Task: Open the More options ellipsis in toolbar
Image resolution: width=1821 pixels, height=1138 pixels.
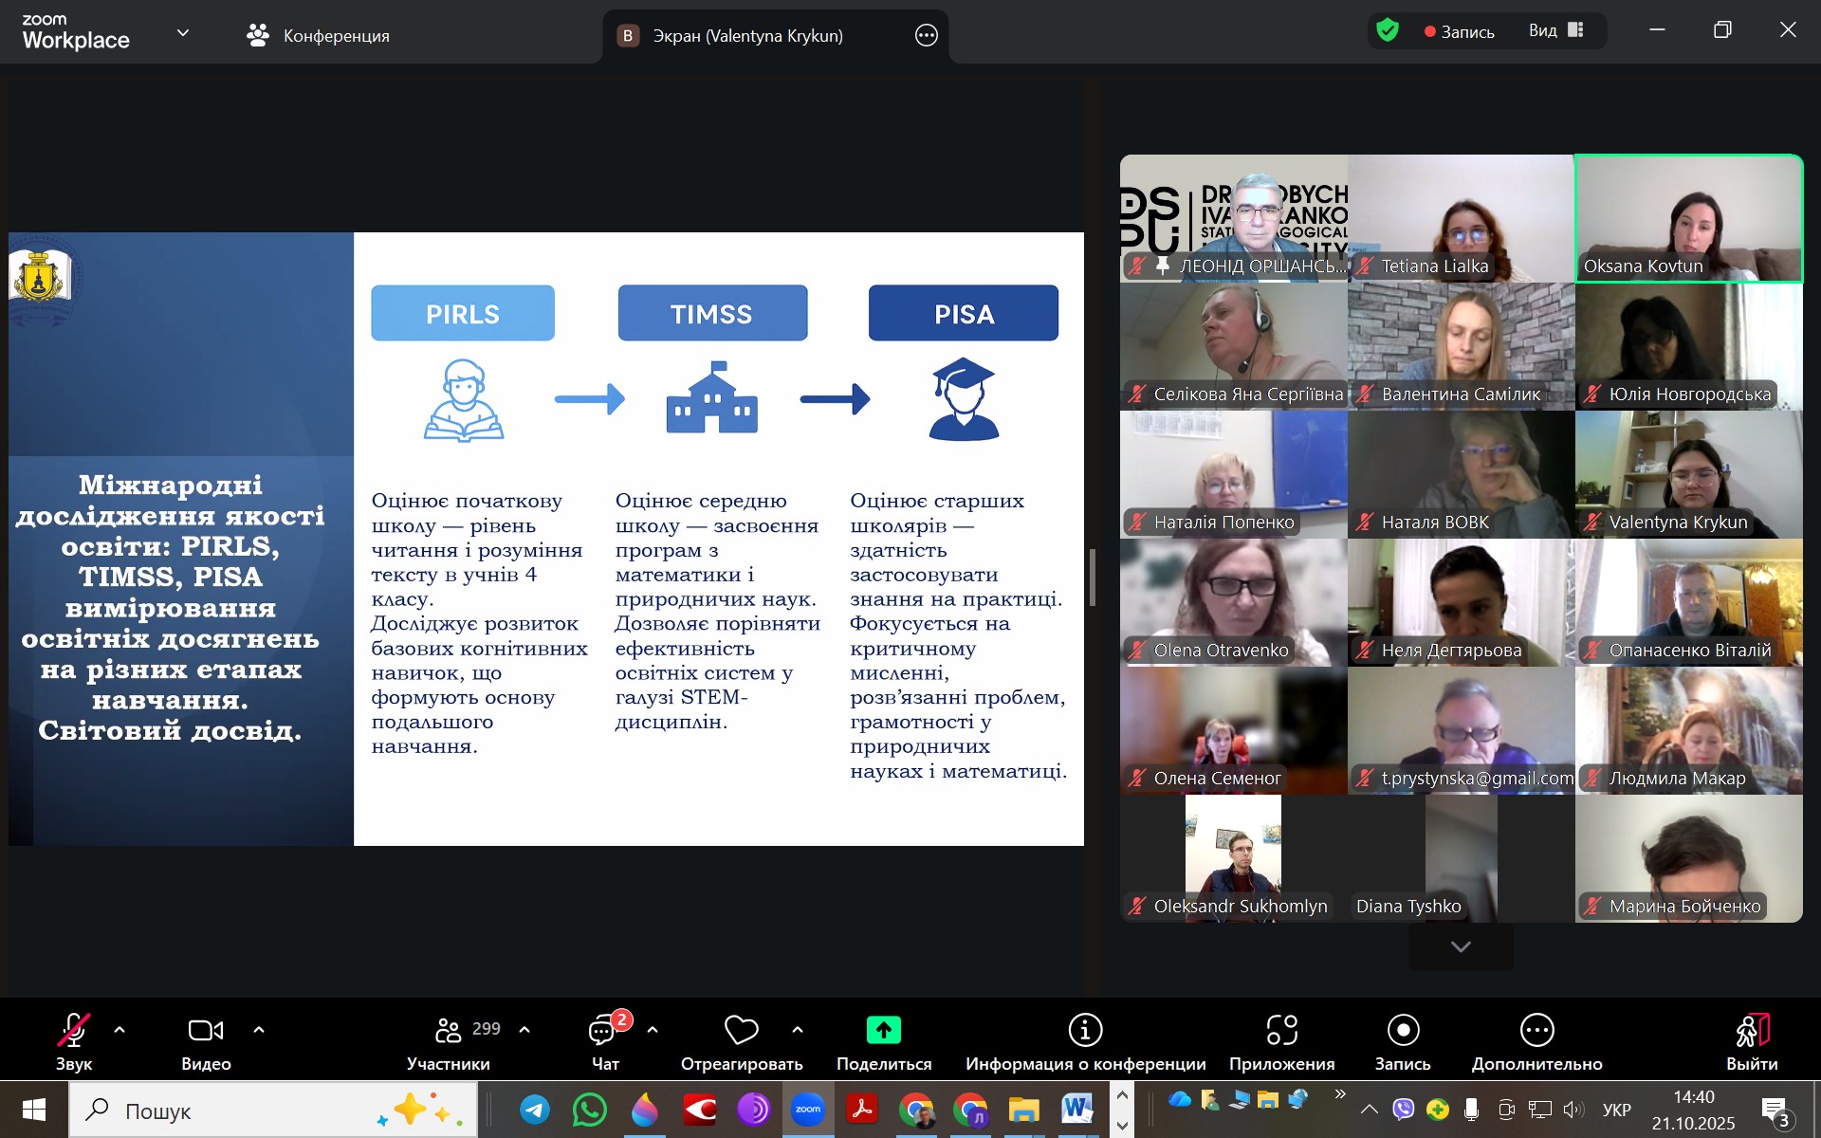Action: tap(1536, 1030)
